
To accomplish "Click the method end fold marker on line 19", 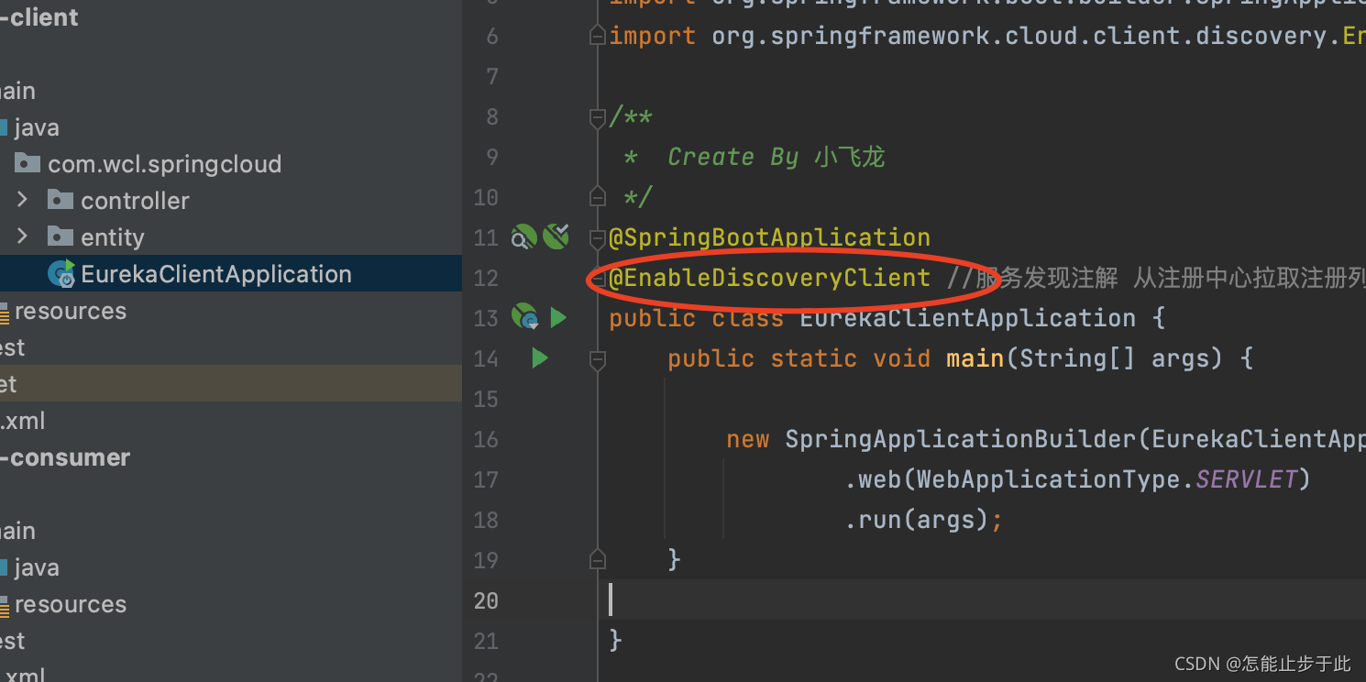I will click(598, 559).
